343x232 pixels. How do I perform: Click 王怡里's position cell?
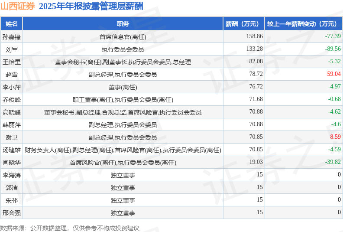[123, 62]
